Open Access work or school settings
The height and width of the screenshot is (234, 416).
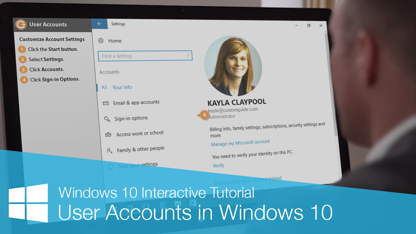pos(140,133)
